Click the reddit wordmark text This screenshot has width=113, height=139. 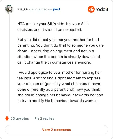[102, 9]
